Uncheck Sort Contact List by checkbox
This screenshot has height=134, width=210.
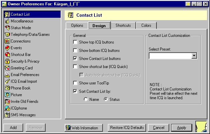click(x=75, y=91)
